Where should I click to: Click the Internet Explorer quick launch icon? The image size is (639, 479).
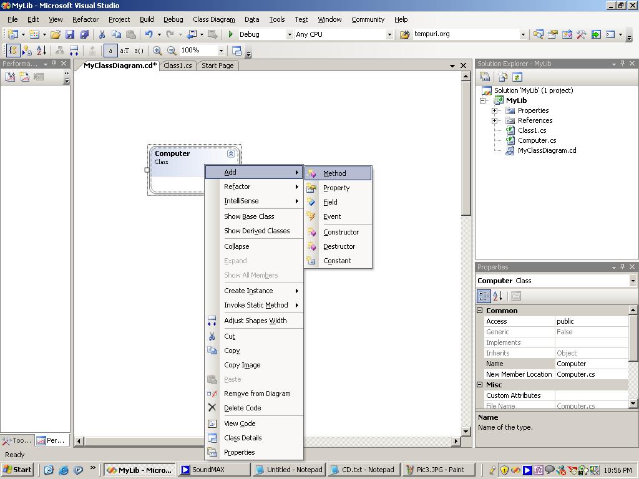point(64,470)
